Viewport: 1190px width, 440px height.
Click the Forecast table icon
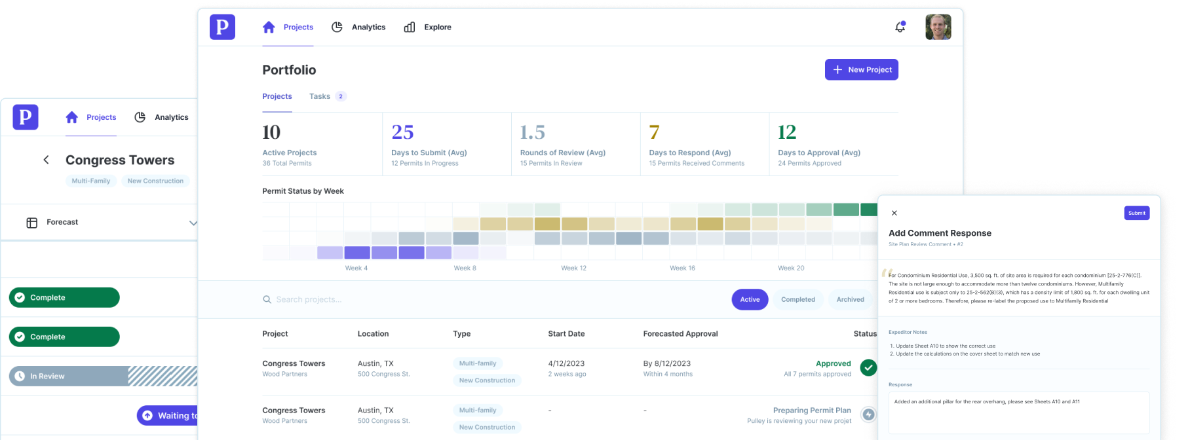(x=31, y=223)
